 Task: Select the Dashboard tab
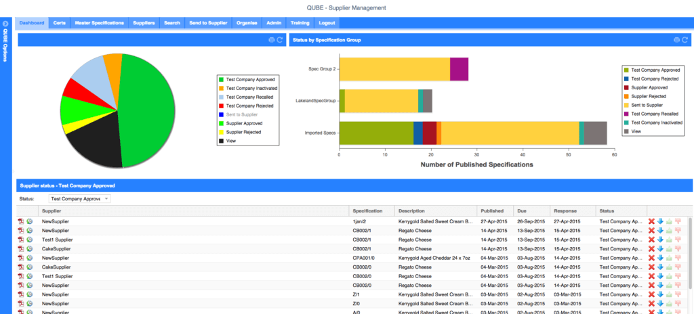[32, 23]
